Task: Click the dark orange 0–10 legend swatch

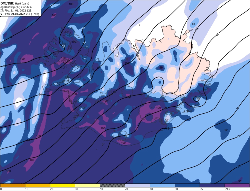Action: 12,185
